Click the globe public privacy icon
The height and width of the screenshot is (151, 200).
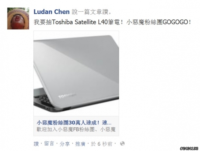tap(122, 143)
